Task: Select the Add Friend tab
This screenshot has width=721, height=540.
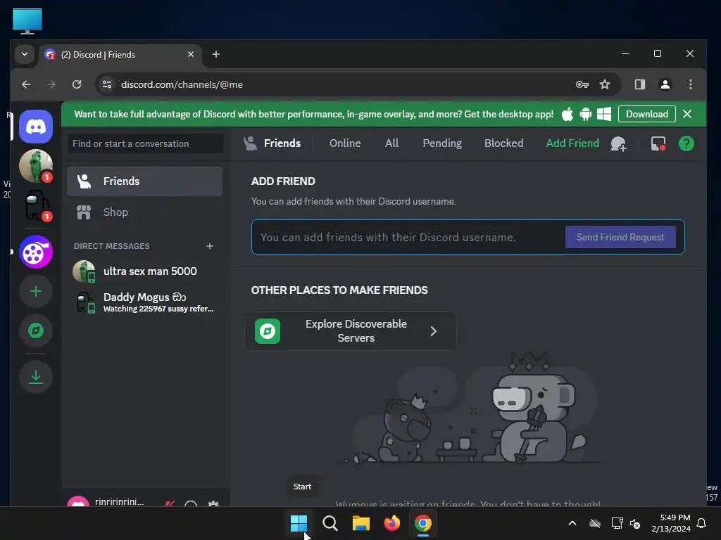Action: (x=572, y=143)
